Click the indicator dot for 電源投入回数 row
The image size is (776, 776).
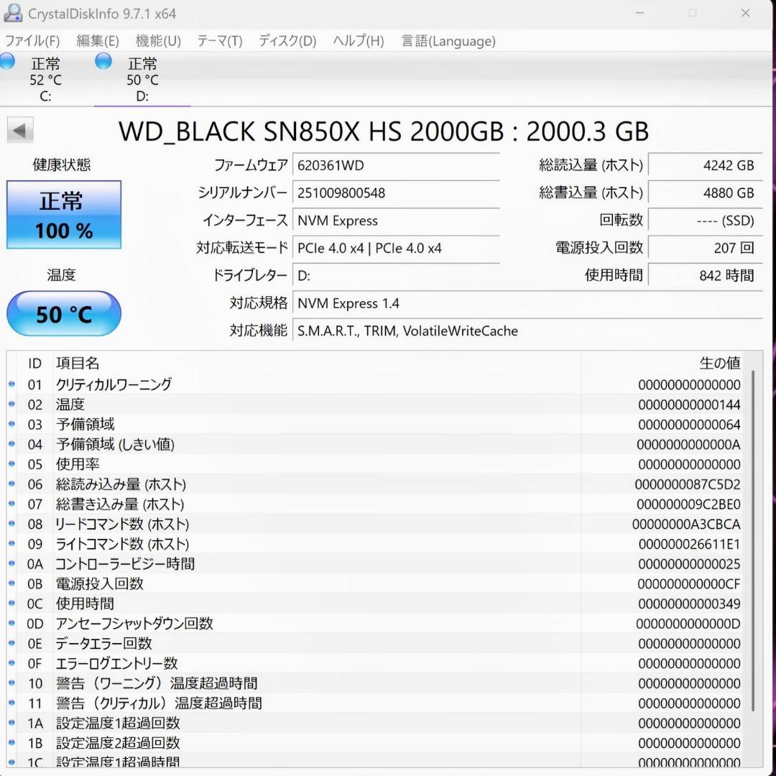point(11,584)
